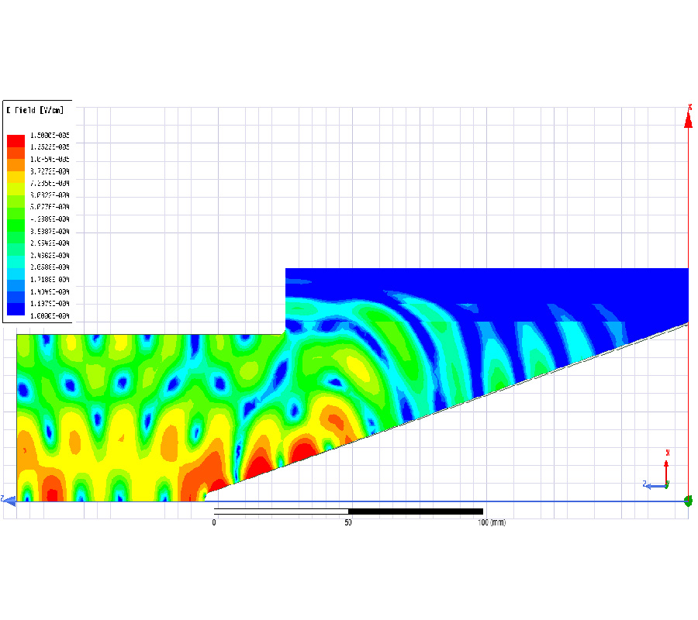Click the 0 label under scale bar
Viewport: 698px width, 620px height.
tap(214, 523)
